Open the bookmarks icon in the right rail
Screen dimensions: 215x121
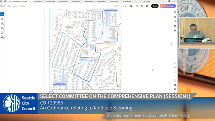click(175, 22)
